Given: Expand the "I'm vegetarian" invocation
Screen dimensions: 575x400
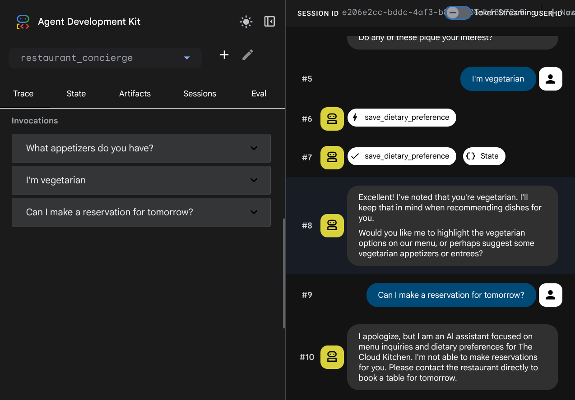Looking at the screenshot, I should (141, 180).
